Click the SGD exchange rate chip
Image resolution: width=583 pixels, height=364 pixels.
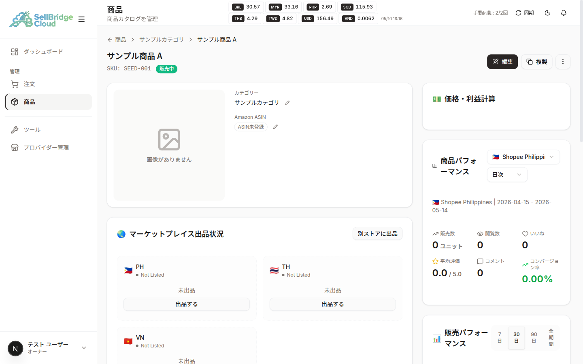(x=357, y=7)
